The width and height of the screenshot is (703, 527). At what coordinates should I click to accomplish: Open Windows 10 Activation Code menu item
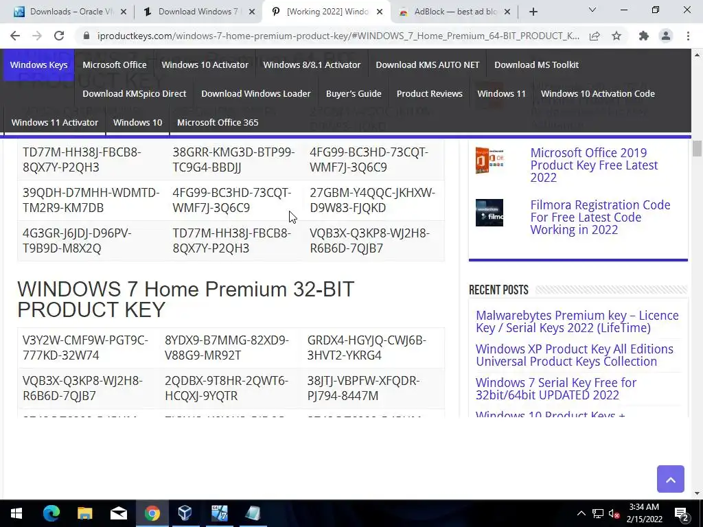tap(598, 93)
